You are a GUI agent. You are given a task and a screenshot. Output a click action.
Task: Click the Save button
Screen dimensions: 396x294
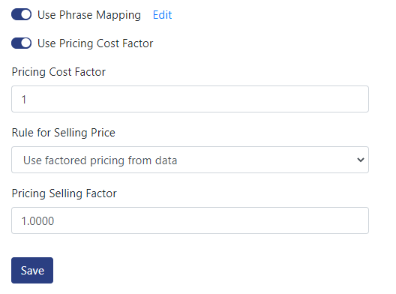tap(32, 270)
